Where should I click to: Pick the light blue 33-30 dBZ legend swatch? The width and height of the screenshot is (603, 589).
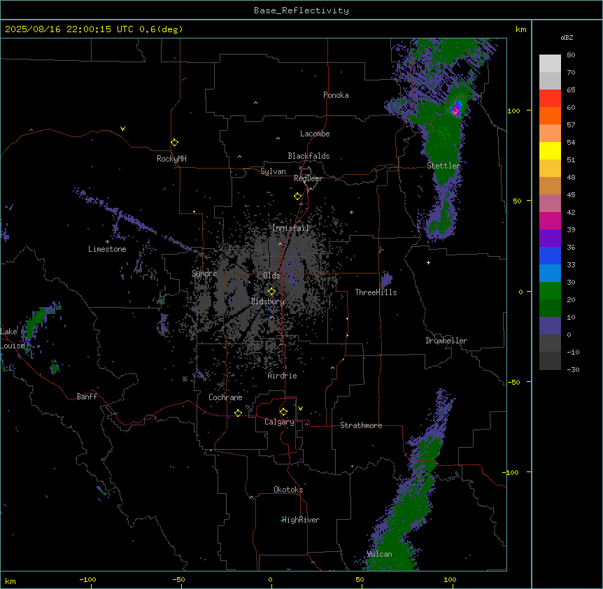pos(550,274)
